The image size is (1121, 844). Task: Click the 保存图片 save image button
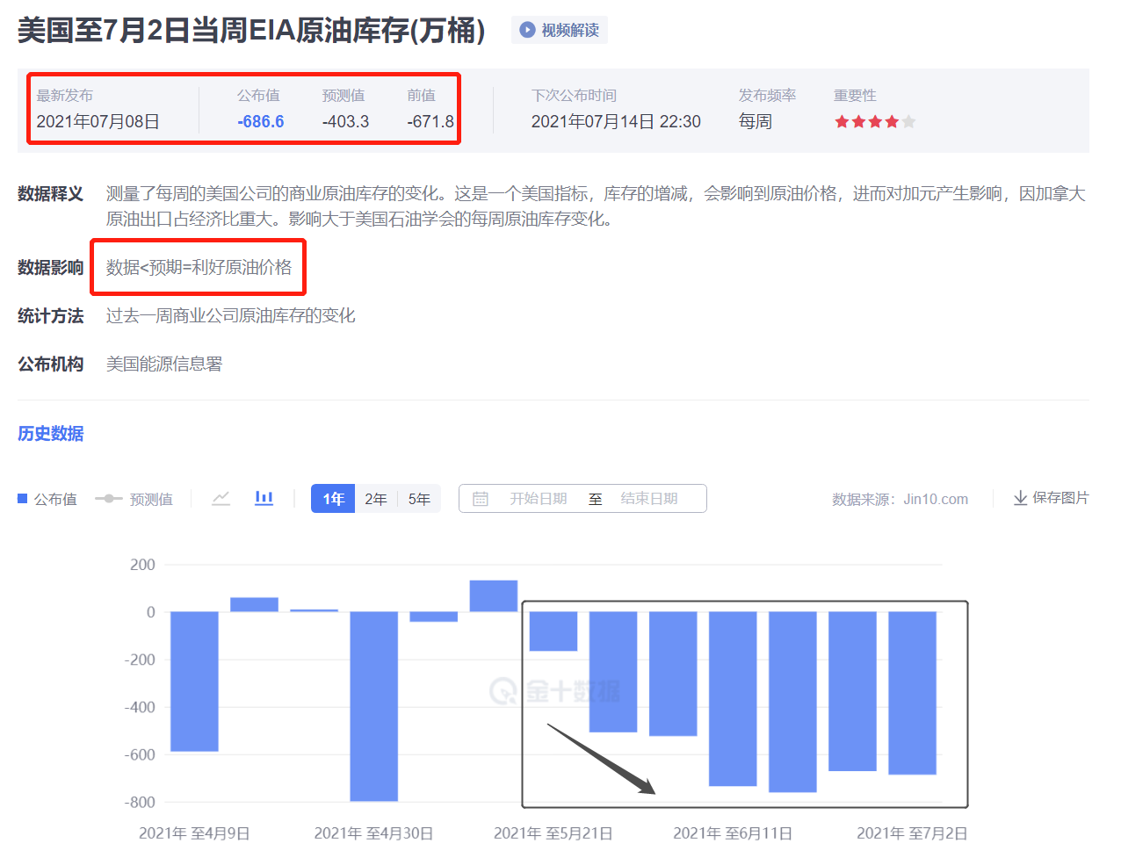click(x=1051, y=498)
